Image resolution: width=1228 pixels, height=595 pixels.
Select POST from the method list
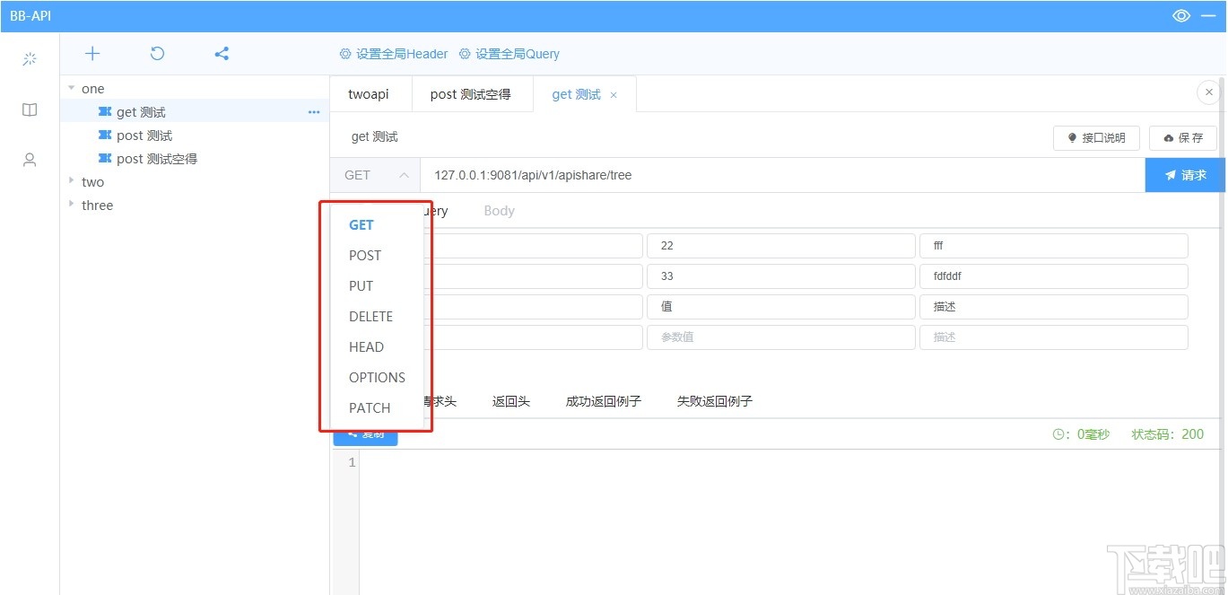tap(364, 255)
